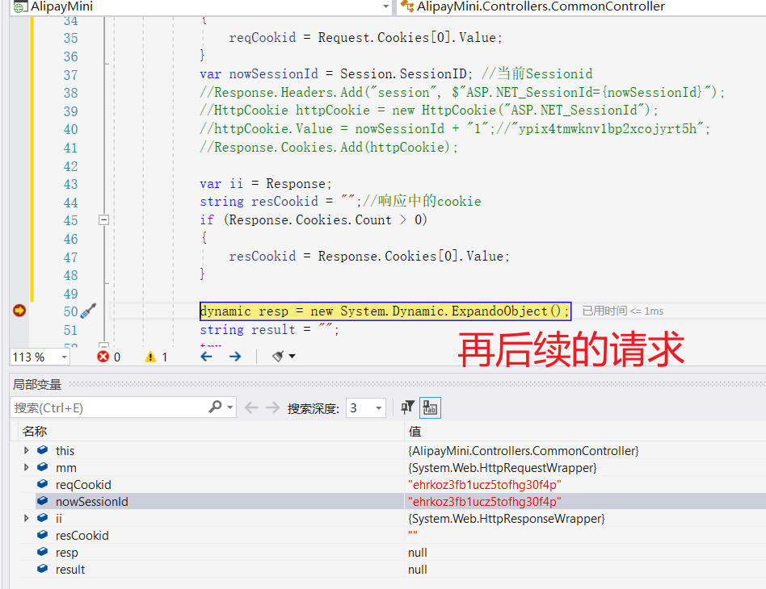Click the {System.Web.HttpResponseWrapper} value
The image size is (766, 589).
coord(506,518)
